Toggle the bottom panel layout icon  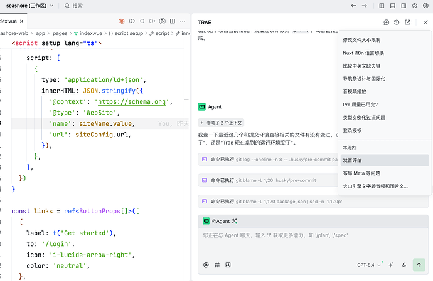coord(393,6)
